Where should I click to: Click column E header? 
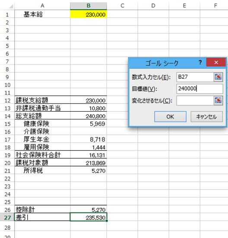coord(184,6)
